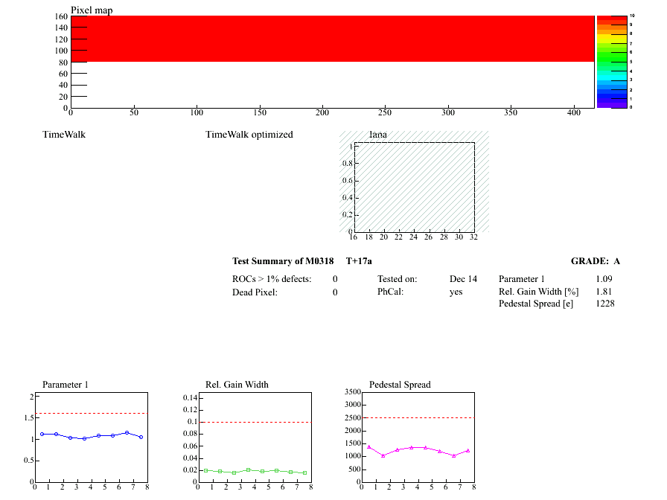Click the red filled area of Pixel map

[335, 39]
